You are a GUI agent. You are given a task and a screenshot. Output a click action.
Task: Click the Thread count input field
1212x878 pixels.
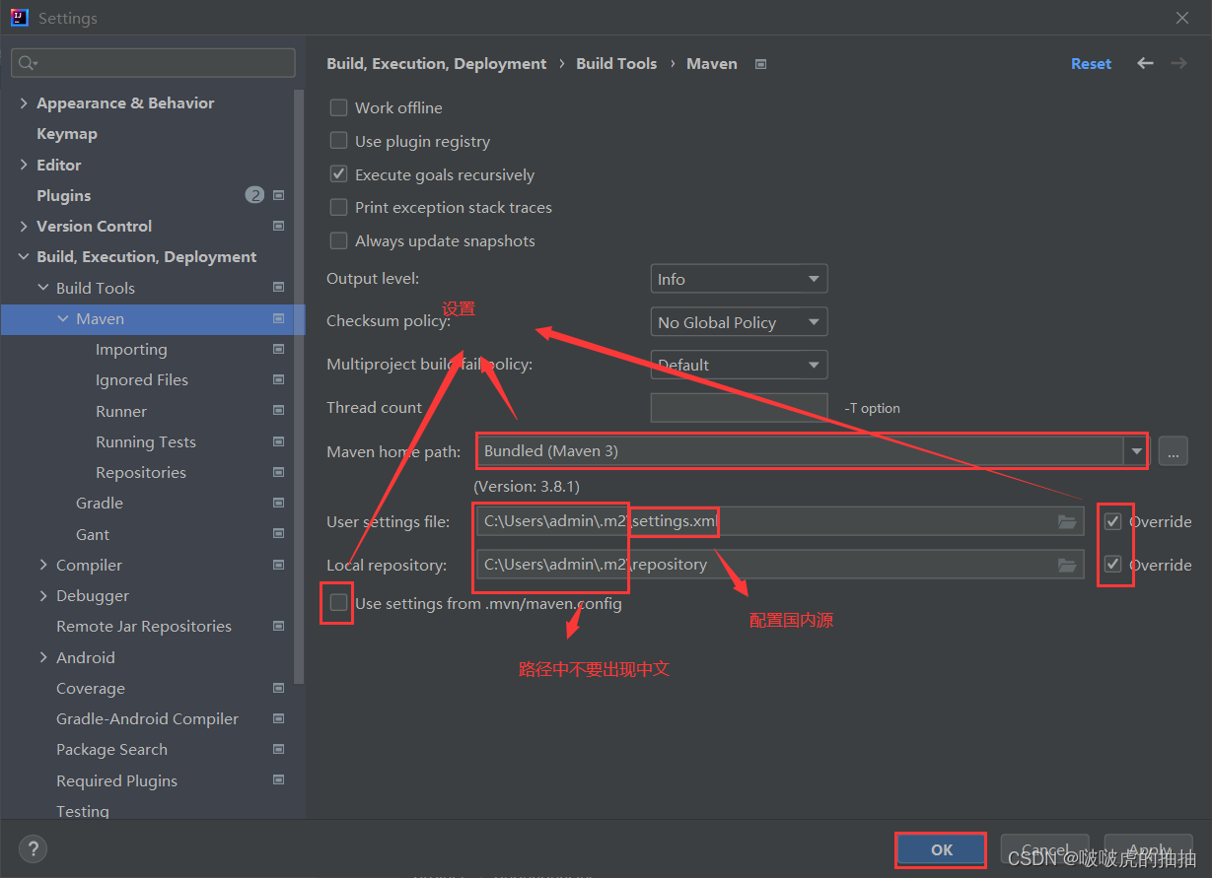(x=739, y=407)
